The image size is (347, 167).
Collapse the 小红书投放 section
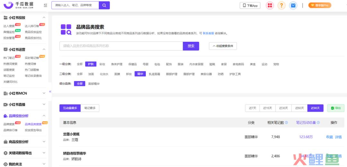pos(44,17)
